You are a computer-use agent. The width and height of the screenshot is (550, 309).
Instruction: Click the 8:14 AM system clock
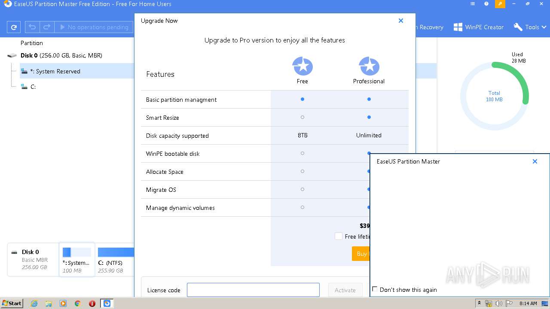coord(528,303)
